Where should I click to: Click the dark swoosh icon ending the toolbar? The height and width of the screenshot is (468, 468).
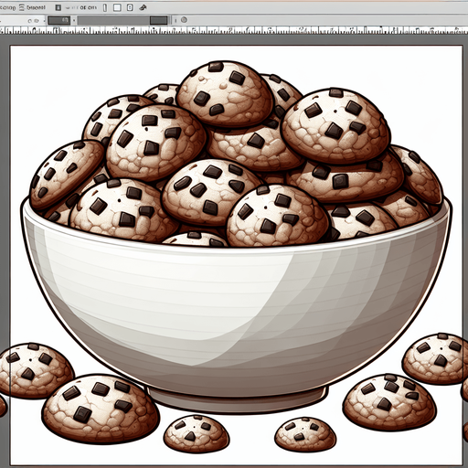(x=143, y=7)
